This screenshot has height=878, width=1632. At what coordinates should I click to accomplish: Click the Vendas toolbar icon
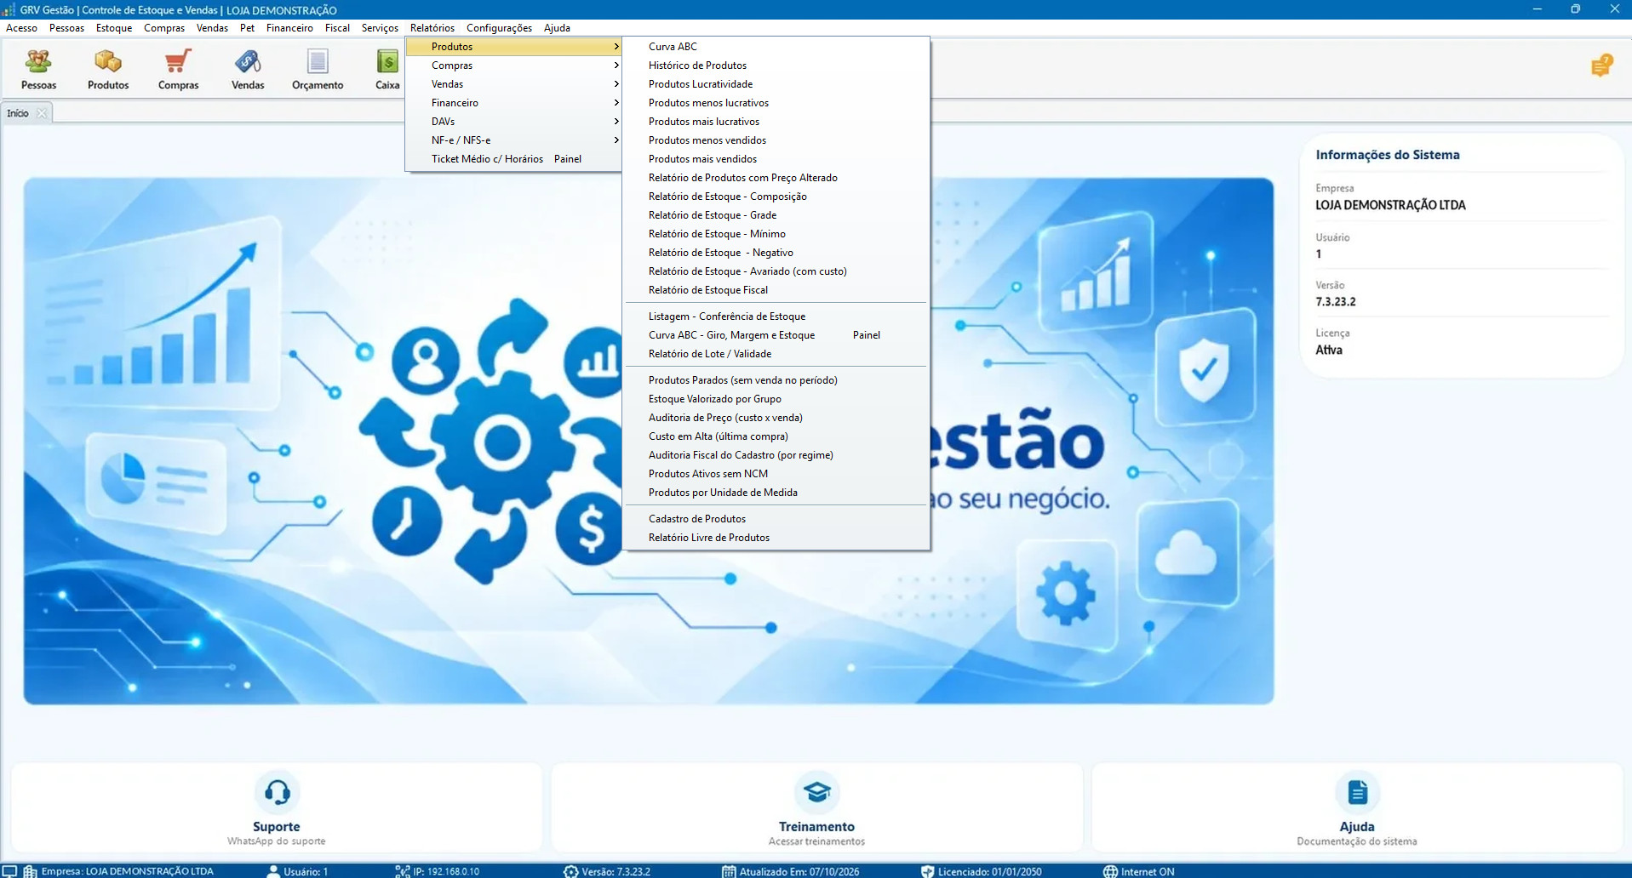click(x=248, y=69)
